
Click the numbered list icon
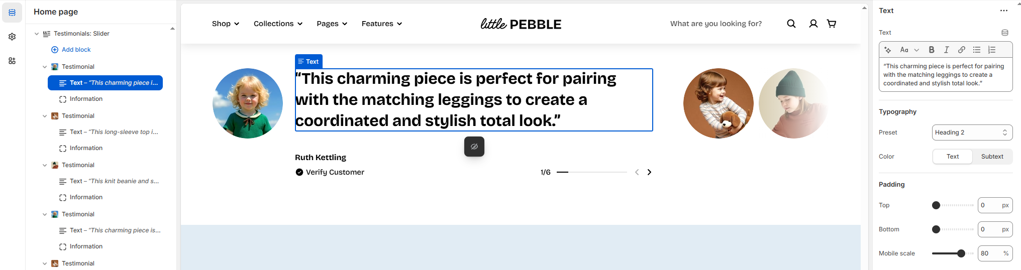pyautogui.click(x=992, y=50)
